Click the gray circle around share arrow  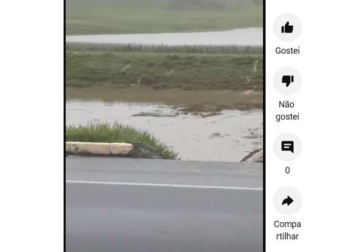[288, 201]
